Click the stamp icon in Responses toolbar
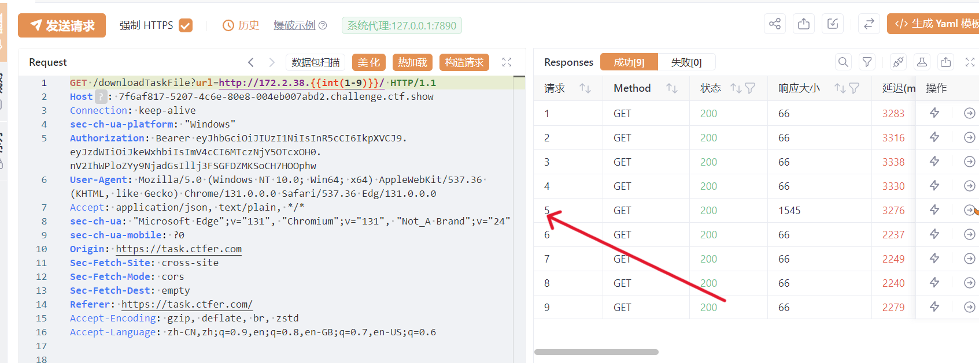Viewport: 979px width, 363px height. coord(922,62)
